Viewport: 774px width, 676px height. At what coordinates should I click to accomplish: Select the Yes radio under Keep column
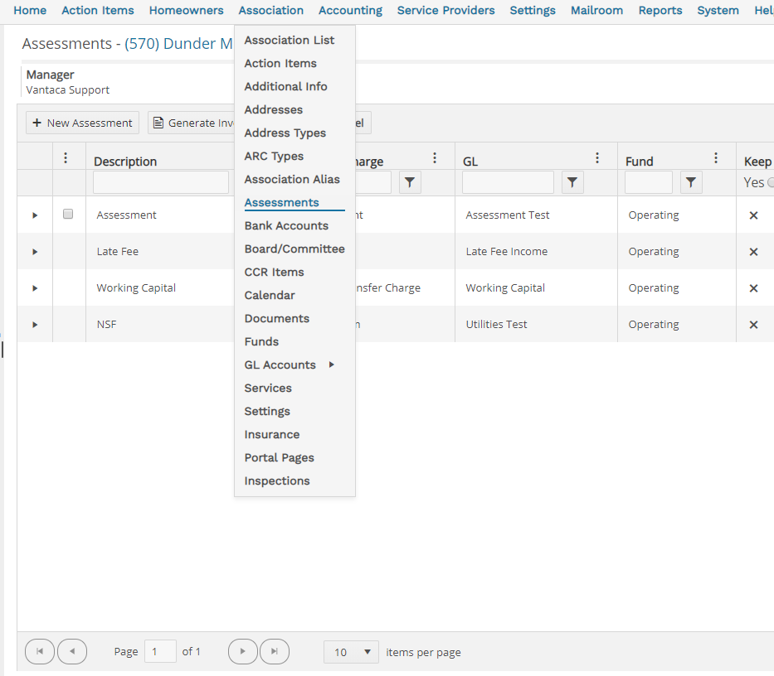770,183
